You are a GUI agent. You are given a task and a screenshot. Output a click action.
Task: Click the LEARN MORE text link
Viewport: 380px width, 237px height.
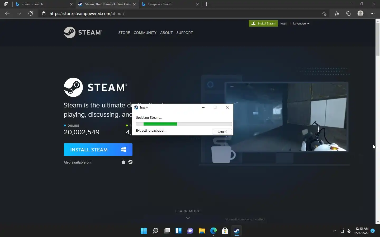point(188,211)
